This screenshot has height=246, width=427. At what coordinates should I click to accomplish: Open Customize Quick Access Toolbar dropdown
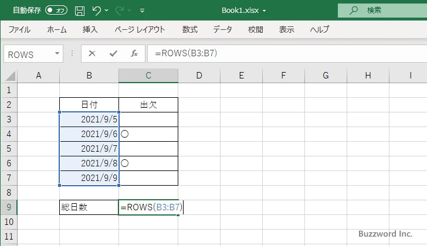142,11
